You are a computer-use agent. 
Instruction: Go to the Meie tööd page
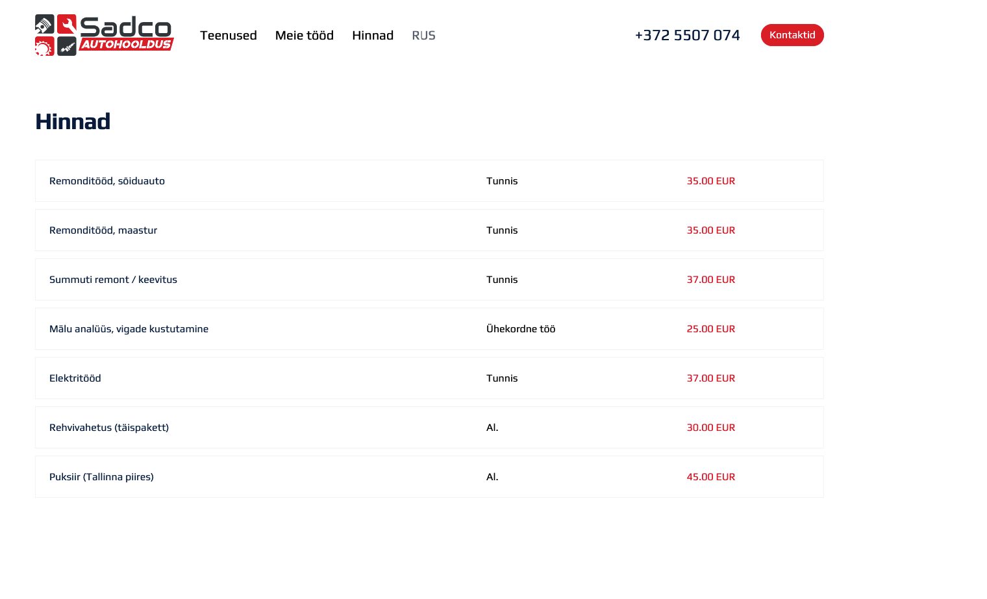tap(305, 36)
